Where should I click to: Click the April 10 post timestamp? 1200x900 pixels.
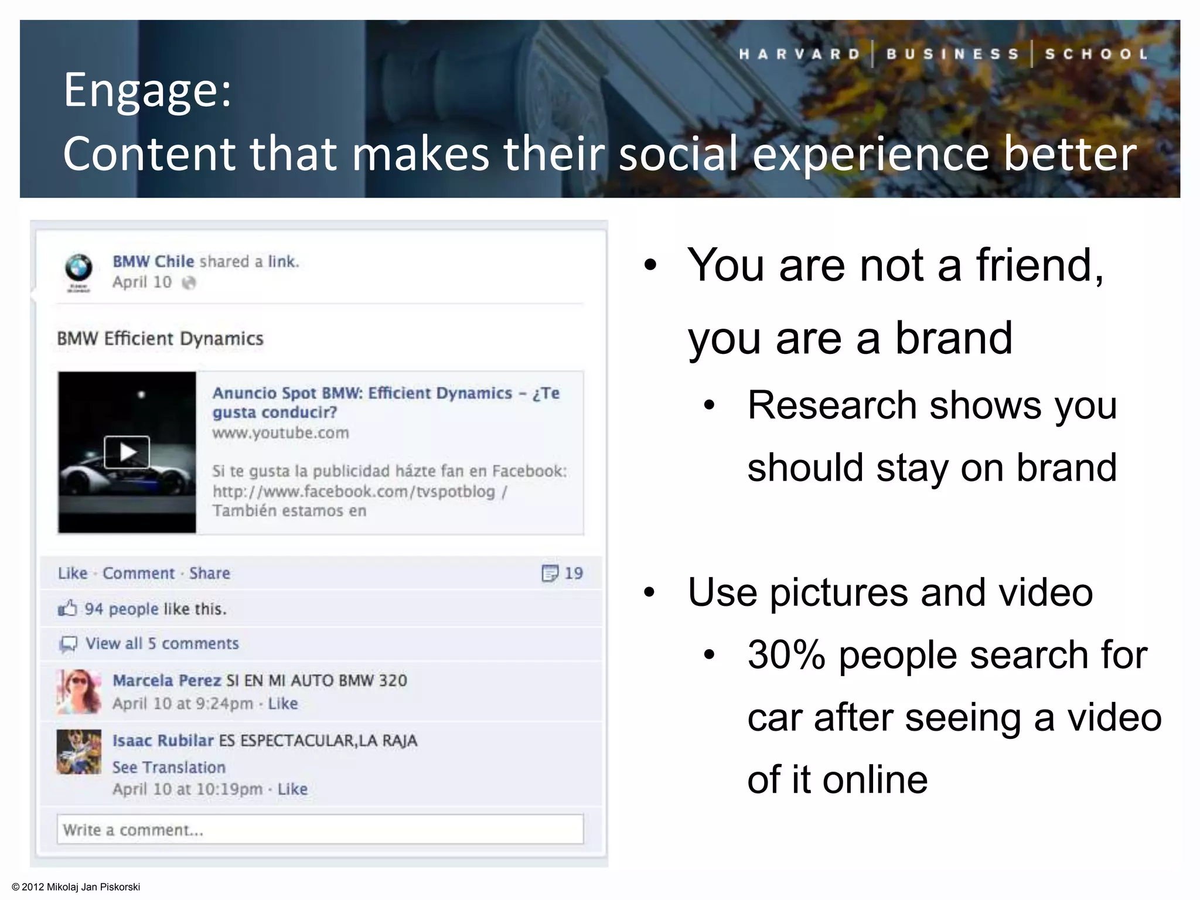pos(142,282)
